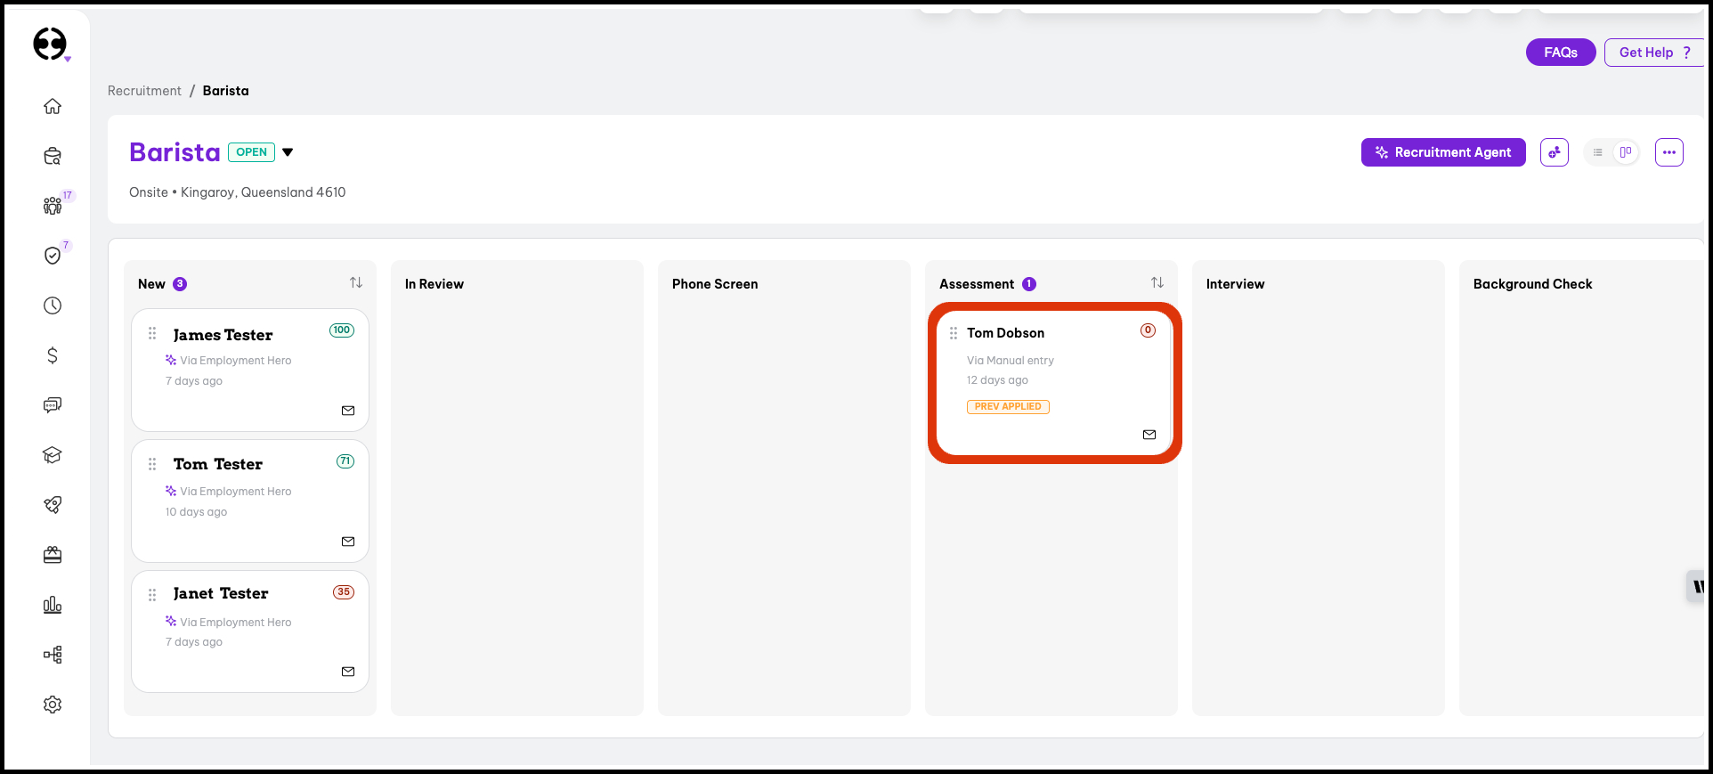This screenshot has width=1713, height=774.
Task: Sort the New column candidates
Action: [356, 283]
